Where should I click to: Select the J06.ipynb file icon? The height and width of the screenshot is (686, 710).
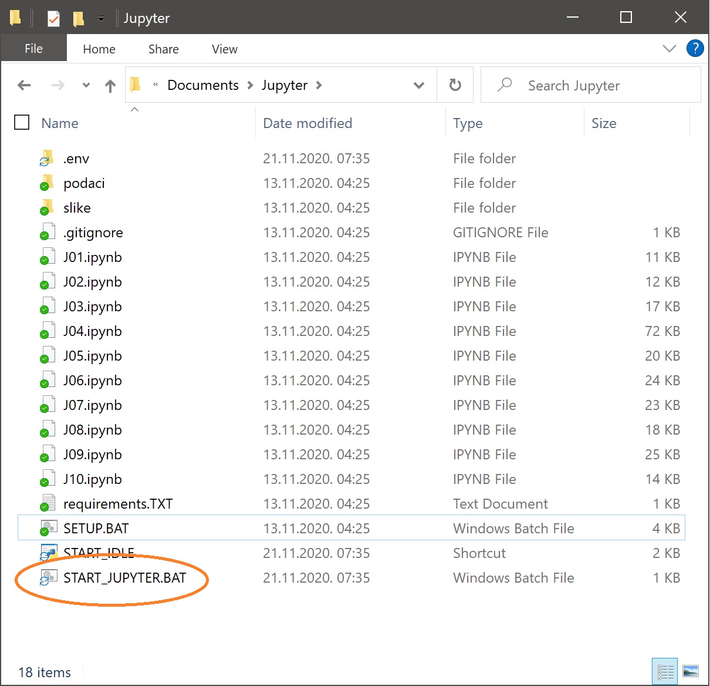point(47,380)
